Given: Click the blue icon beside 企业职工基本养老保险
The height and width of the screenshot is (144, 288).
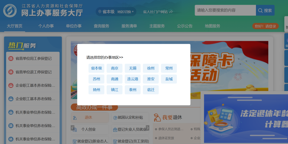Looking at the screenshot, I should [11, 99].
